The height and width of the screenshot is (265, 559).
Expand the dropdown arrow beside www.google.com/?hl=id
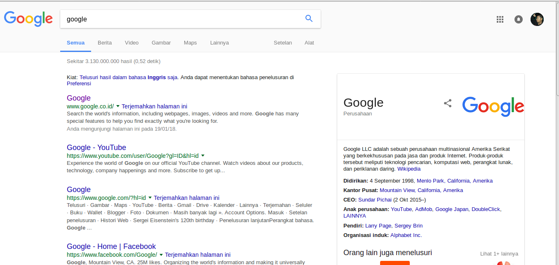point(150,198)
